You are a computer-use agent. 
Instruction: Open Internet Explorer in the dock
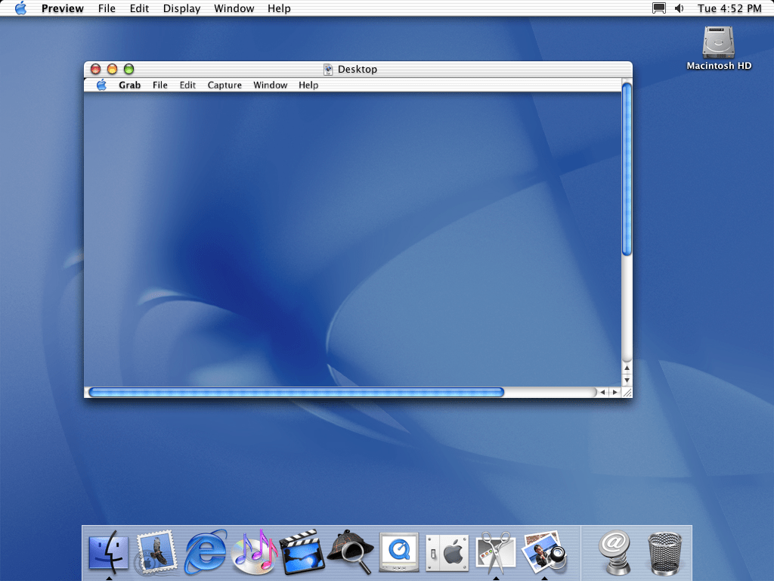[206, 552]
